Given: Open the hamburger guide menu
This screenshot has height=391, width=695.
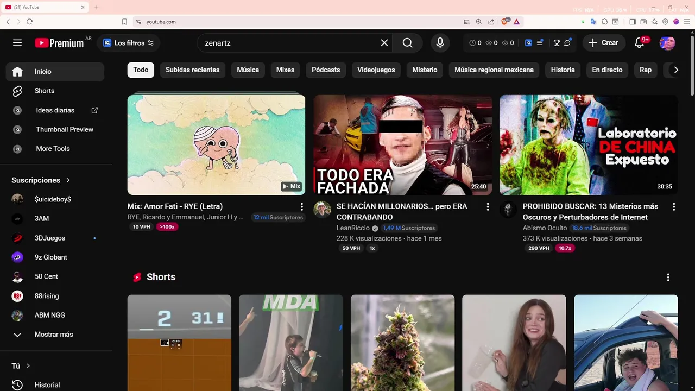Looking at the screenshot, I should tap(17, 43).
